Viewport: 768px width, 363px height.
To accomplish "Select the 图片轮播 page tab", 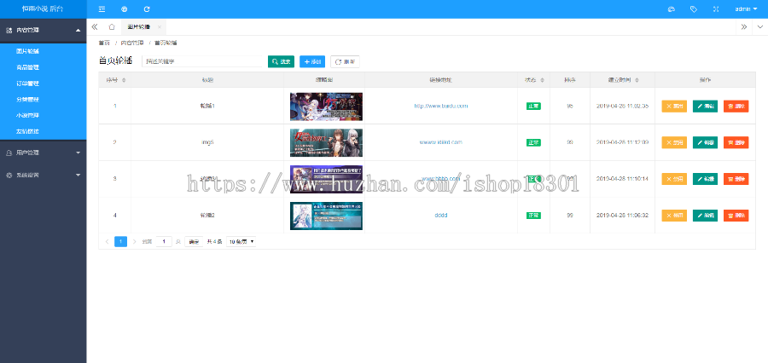I will click(138, 27).
